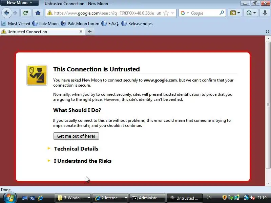This screenshot has width=271, height=203.
Task: Expand the Technical Details section
Action: coord(76,149)
